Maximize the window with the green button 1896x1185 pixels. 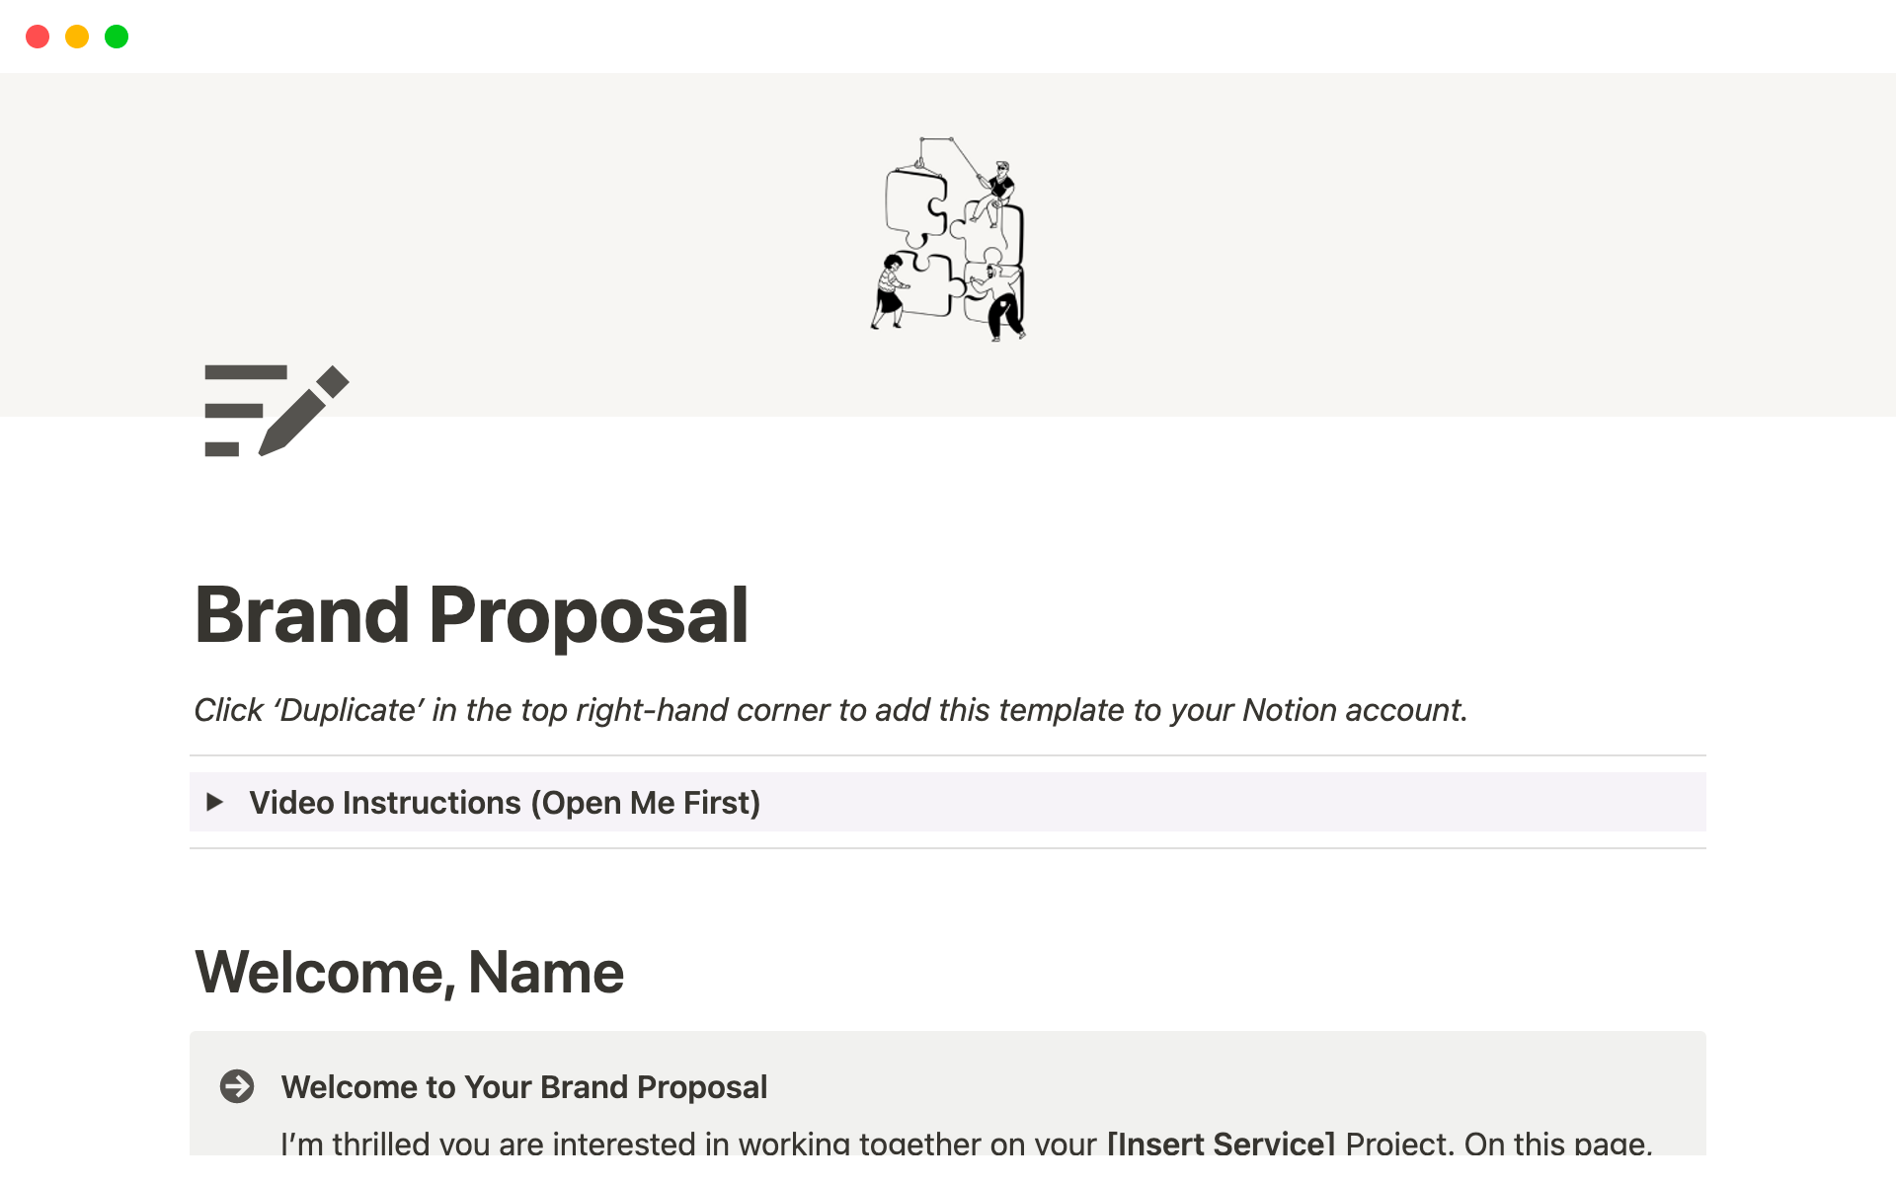pyautogui.click(x=117, y=37)
